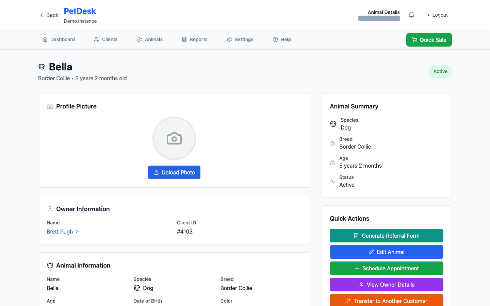Click the person icon by Owner Information

[x=50, y=209]
